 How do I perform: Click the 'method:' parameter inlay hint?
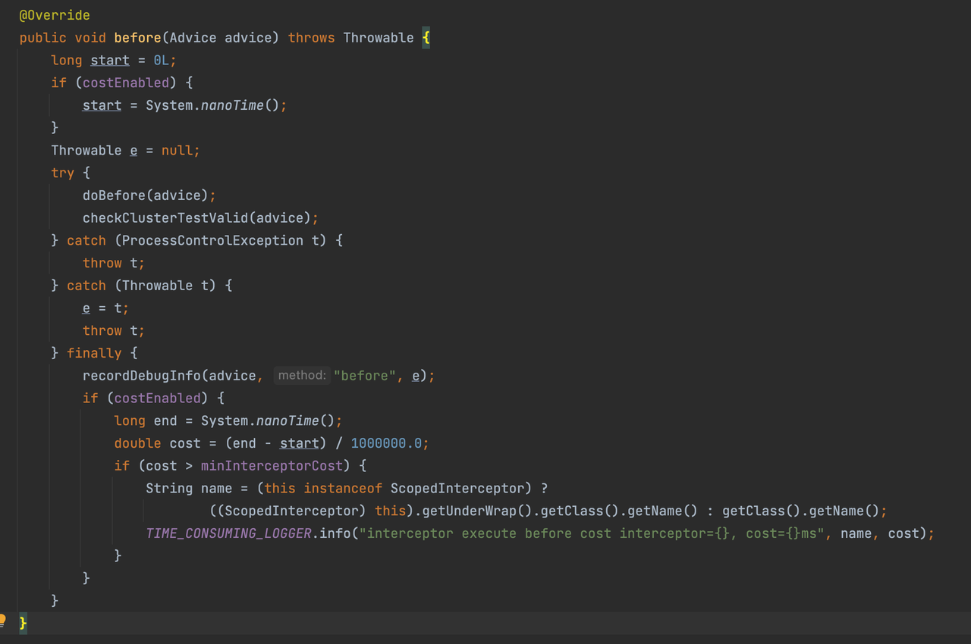[x=302, y=375]
